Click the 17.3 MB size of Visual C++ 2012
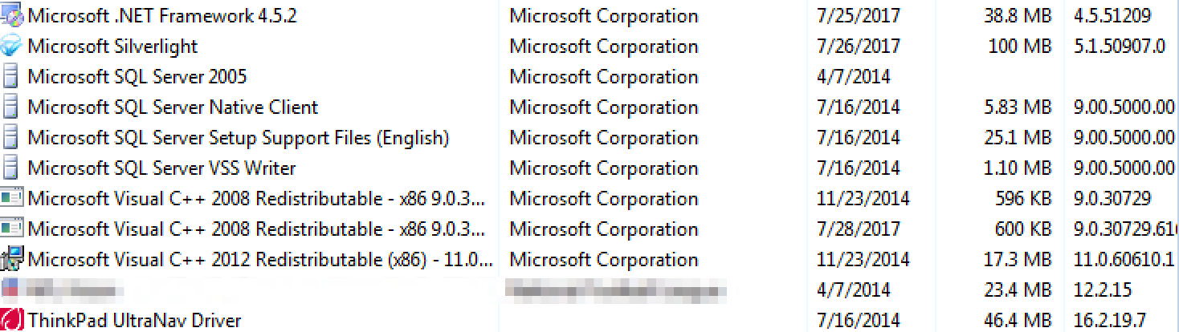This screenshot has width=1179, height=332. click(x=1018, y=260)
